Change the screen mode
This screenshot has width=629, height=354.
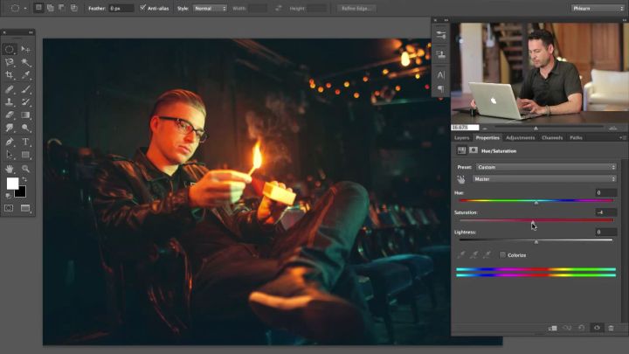point(25,208)
